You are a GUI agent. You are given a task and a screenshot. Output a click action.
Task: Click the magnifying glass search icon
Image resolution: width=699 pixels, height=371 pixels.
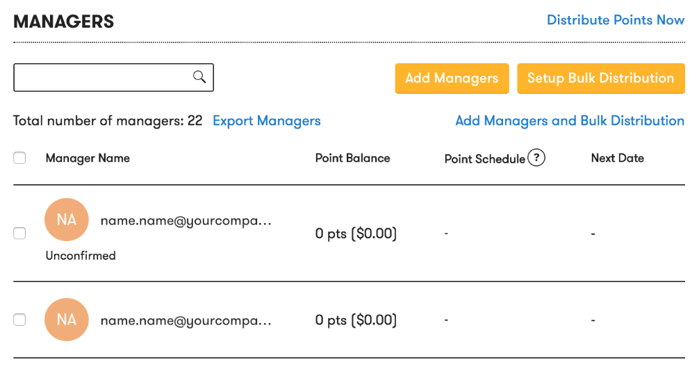199,77
